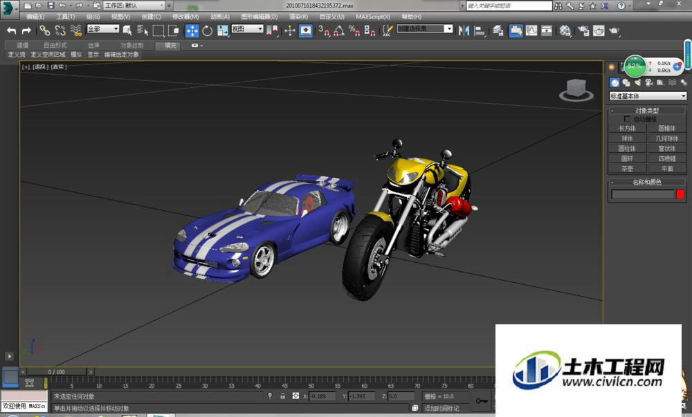Screen dimensions: 692x417
Task: Click the 茶壶 teapot button
Action: coord(627,168)
